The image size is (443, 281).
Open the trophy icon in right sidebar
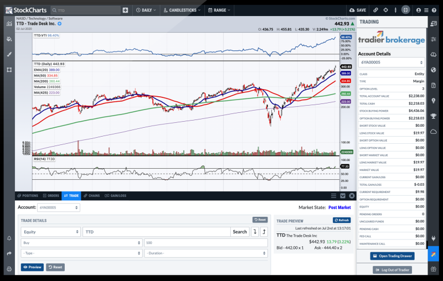pyautogui.click(x=434, y=116)
